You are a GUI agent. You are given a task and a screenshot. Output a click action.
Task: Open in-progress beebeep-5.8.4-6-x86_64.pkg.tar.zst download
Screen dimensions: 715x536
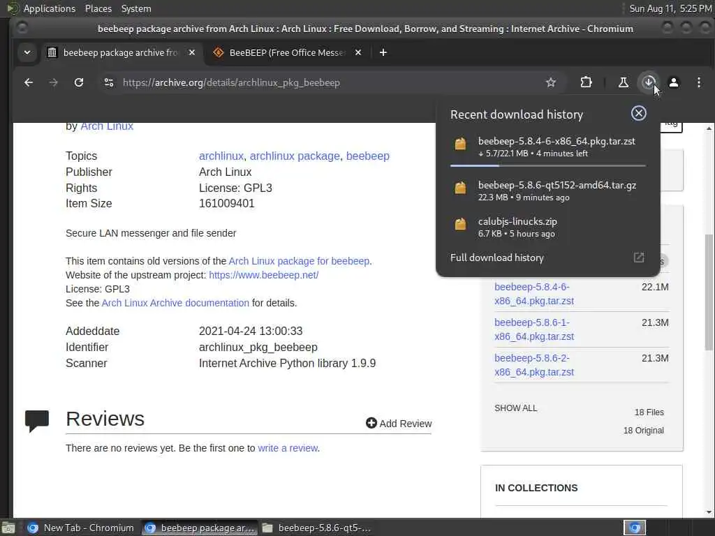(x=548, y=147)
